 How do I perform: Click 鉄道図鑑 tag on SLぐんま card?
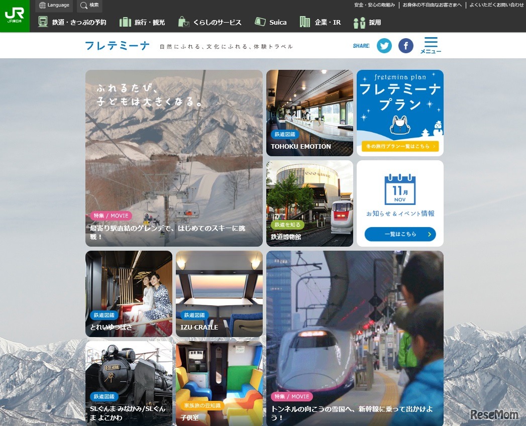click(104, 396)
